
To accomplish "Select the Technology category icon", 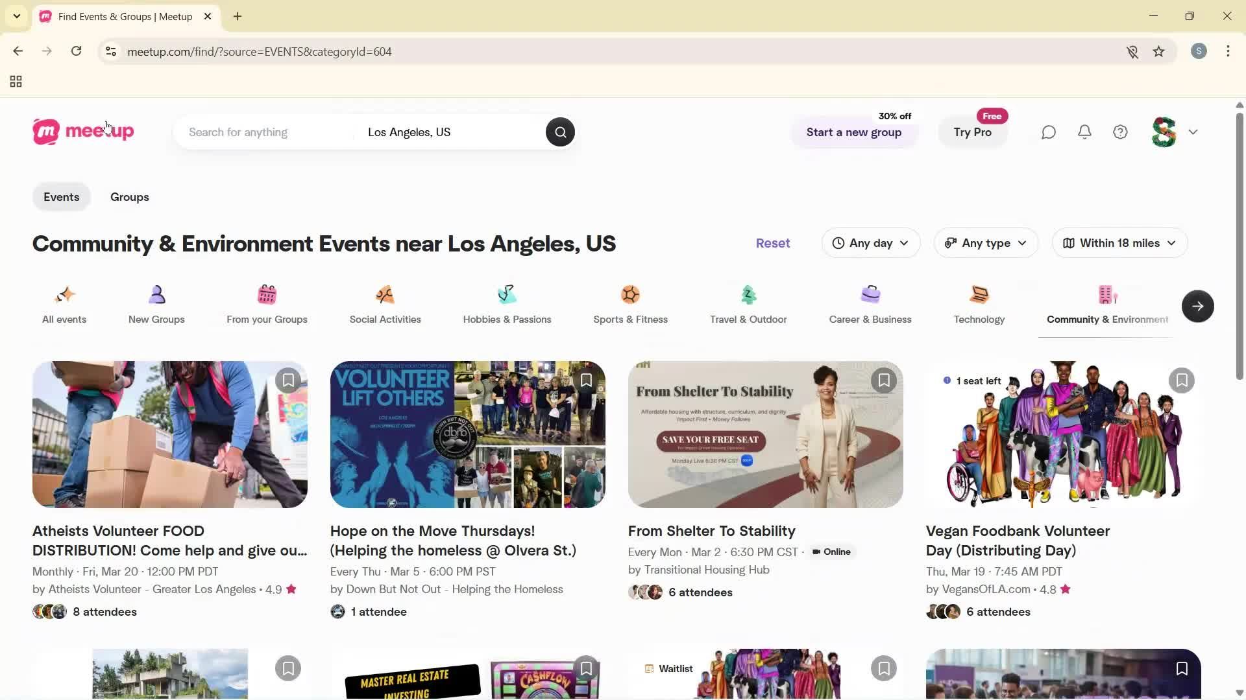I will click(x=979, y=295).
